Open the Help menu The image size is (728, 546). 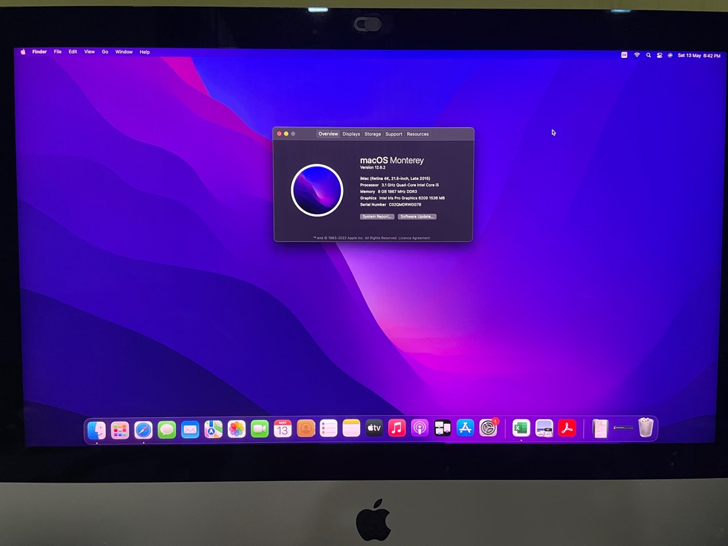(x=144, y=51)
